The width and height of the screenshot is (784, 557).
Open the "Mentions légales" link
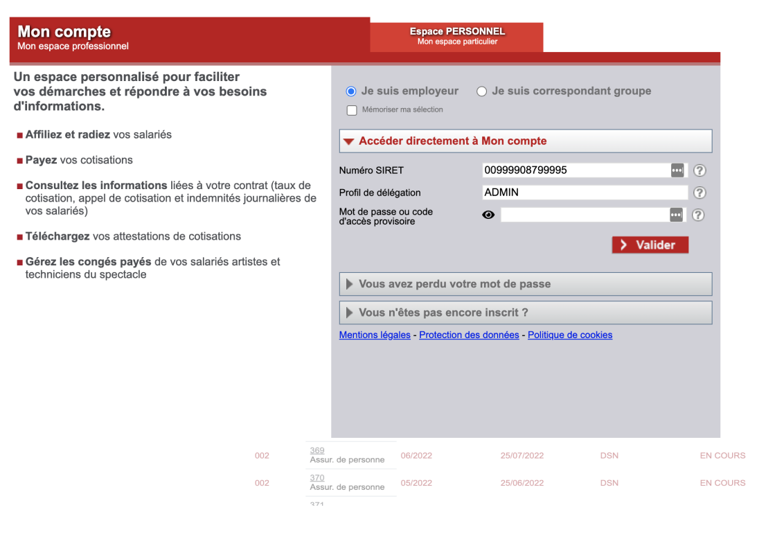(374, 335)
